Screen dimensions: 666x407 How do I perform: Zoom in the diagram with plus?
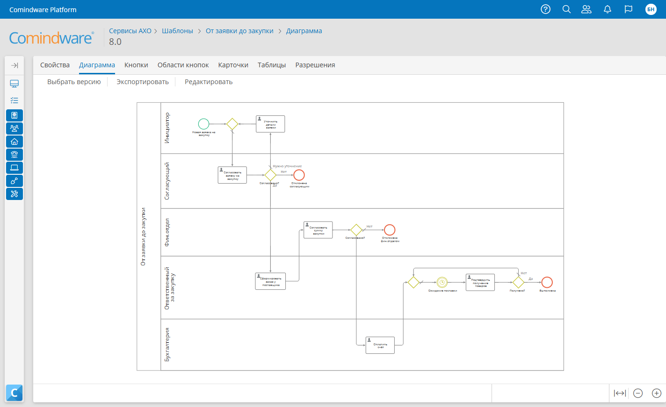pos(657,393)
